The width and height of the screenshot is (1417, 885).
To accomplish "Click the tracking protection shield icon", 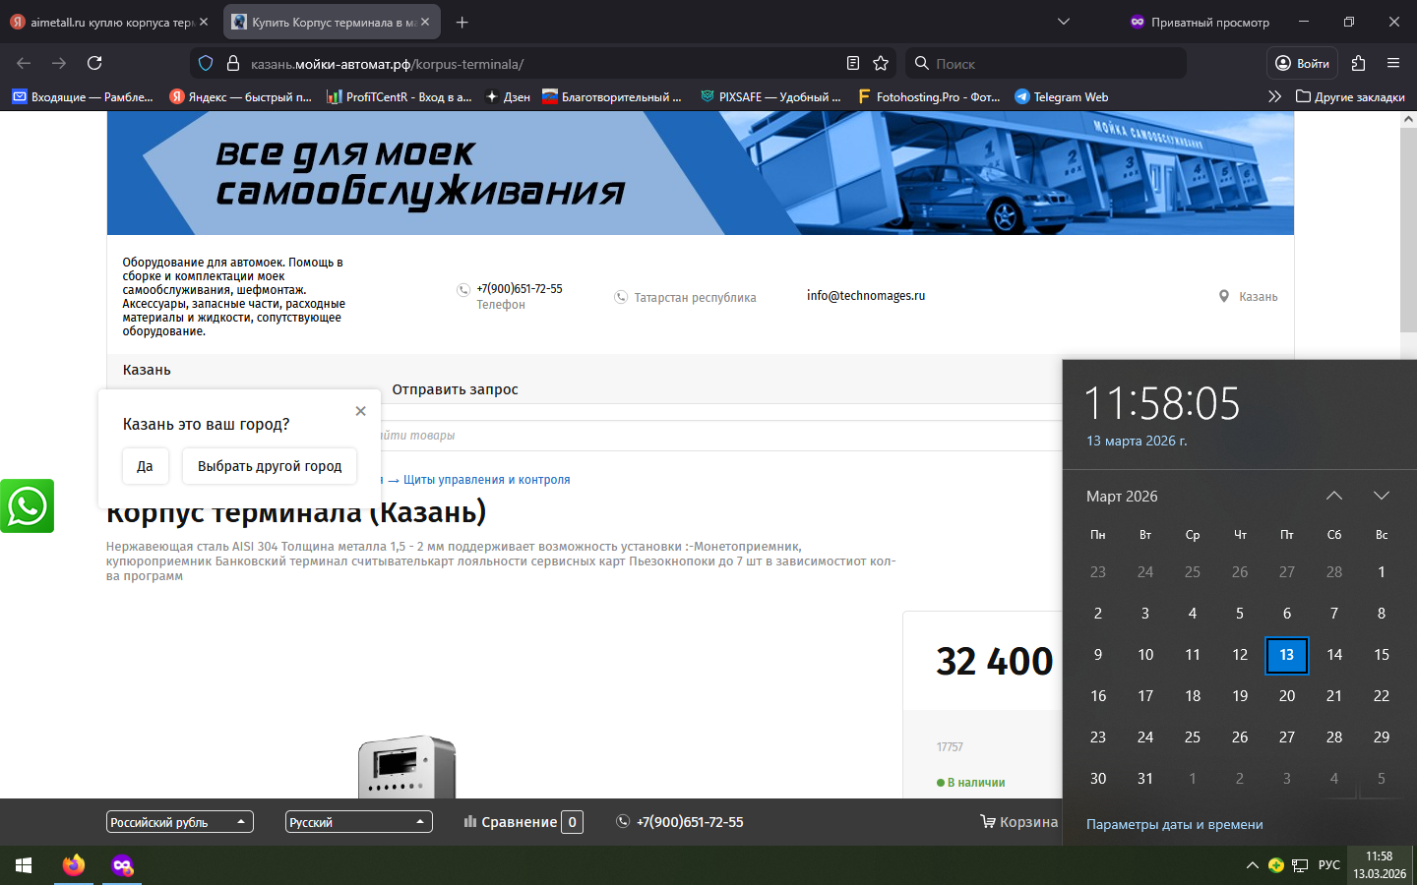I will [x=206, y=63].
